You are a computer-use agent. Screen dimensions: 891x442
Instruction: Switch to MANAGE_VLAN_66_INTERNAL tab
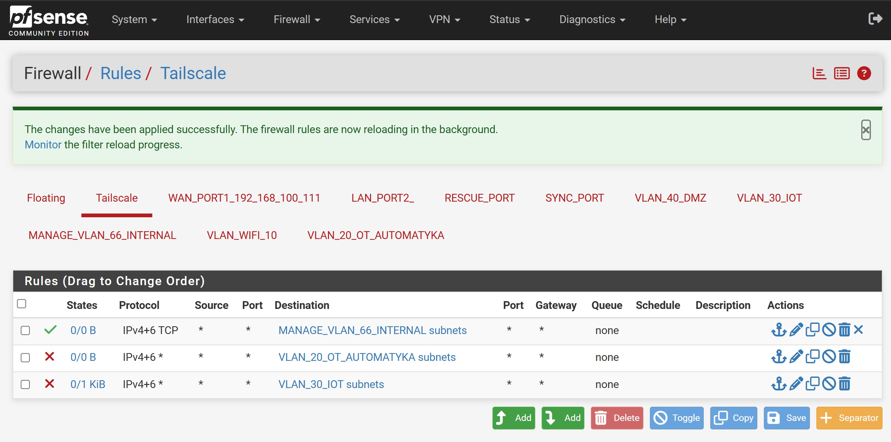coord(102,235)
